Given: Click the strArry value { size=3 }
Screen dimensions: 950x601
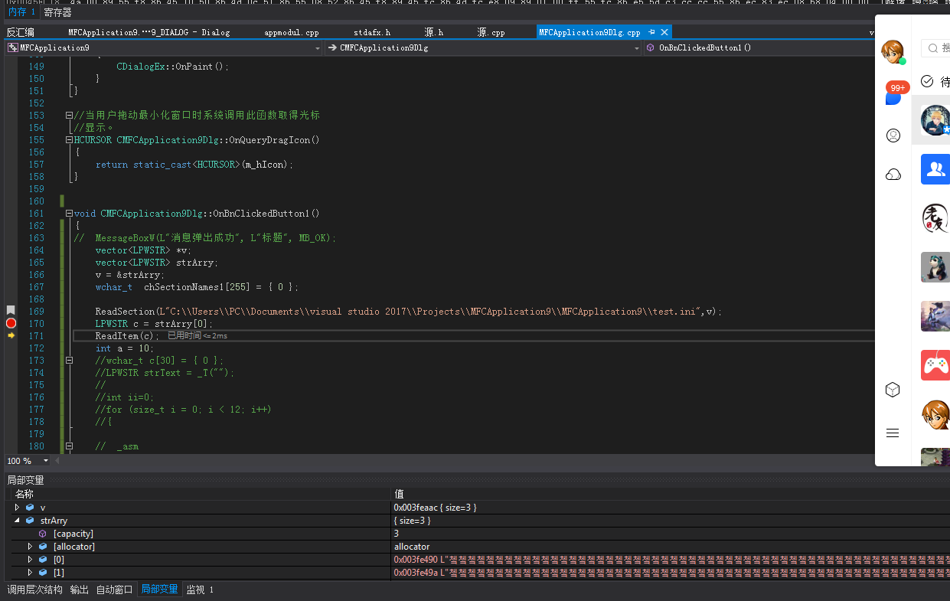Looking at the screenshot, I should (413, 521).
